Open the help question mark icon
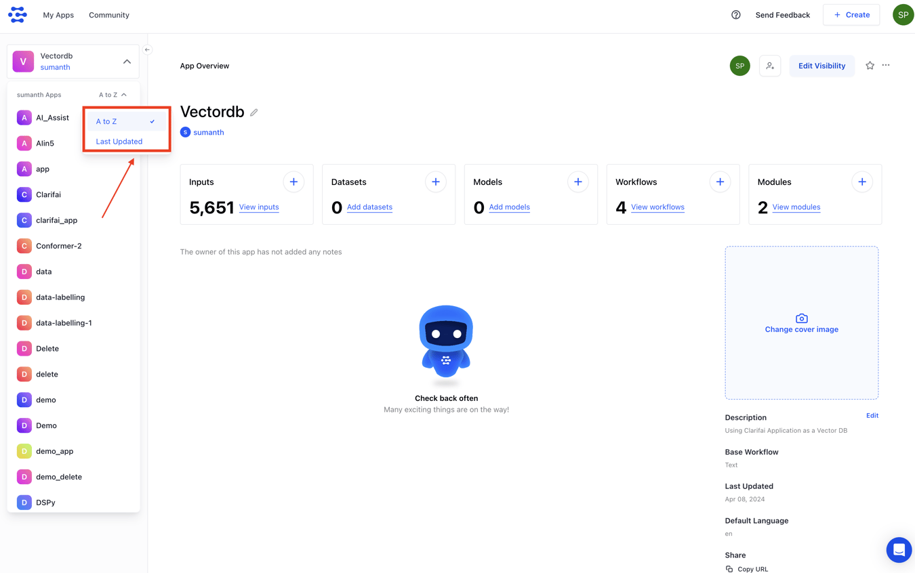915x573 pixels. coord(735,15)
